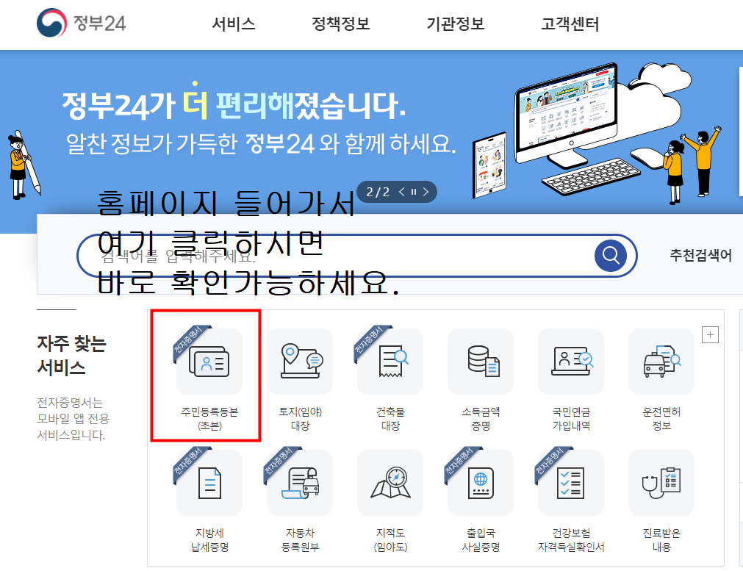Click the 자주 찾는 서비스 heading
743x571 pixels.
(x=71, y=356)
